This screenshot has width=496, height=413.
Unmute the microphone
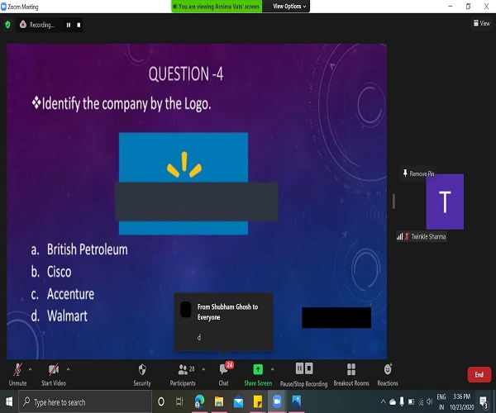17,374
